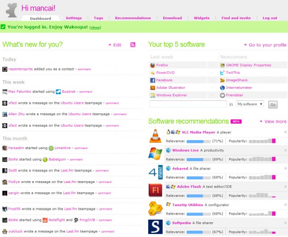Click the Friendster smiley icon
Screen dimensions: 288x237
[222, 95]
